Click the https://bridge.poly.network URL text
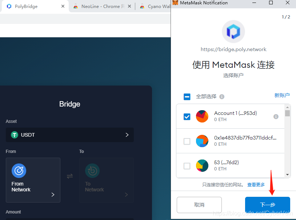The height and width of the screenshot is (220, 296). tap(233, 49)
